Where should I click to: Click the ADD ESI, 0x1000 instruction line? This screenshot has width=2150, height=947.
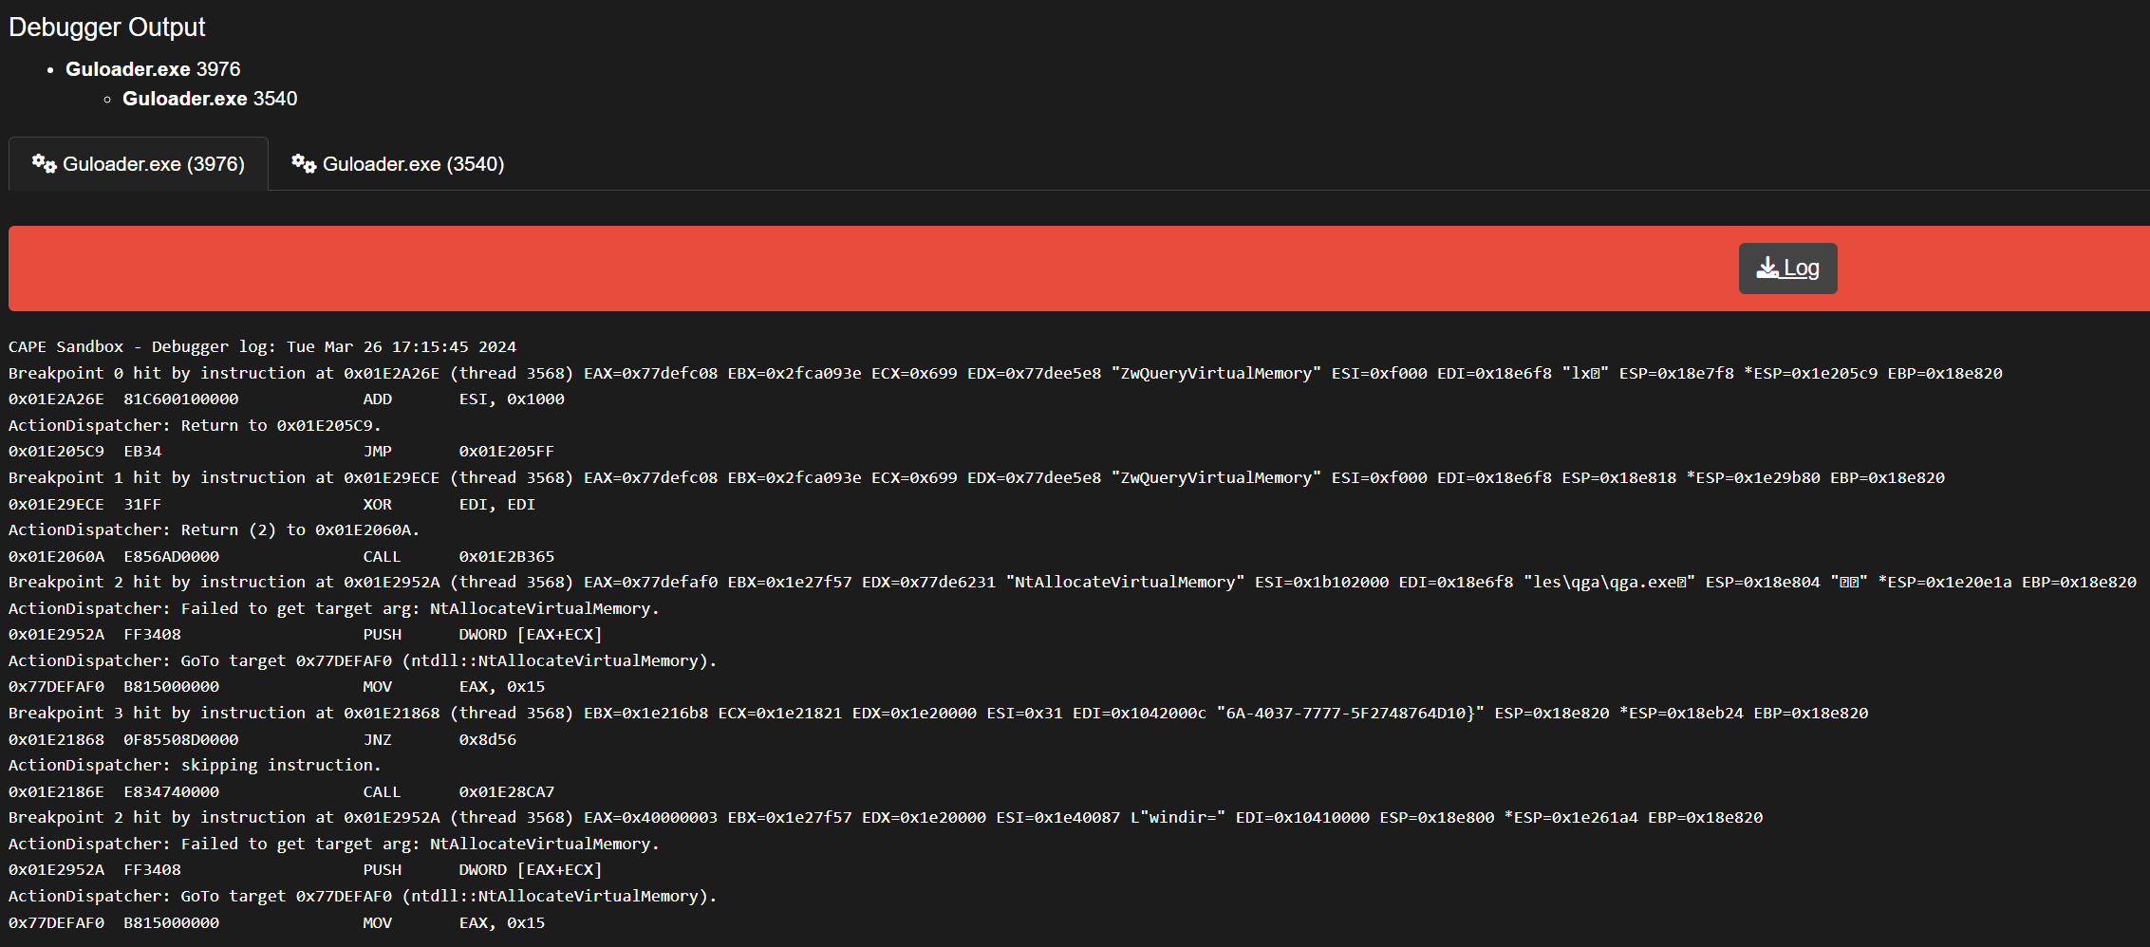(x=286, y=399)
